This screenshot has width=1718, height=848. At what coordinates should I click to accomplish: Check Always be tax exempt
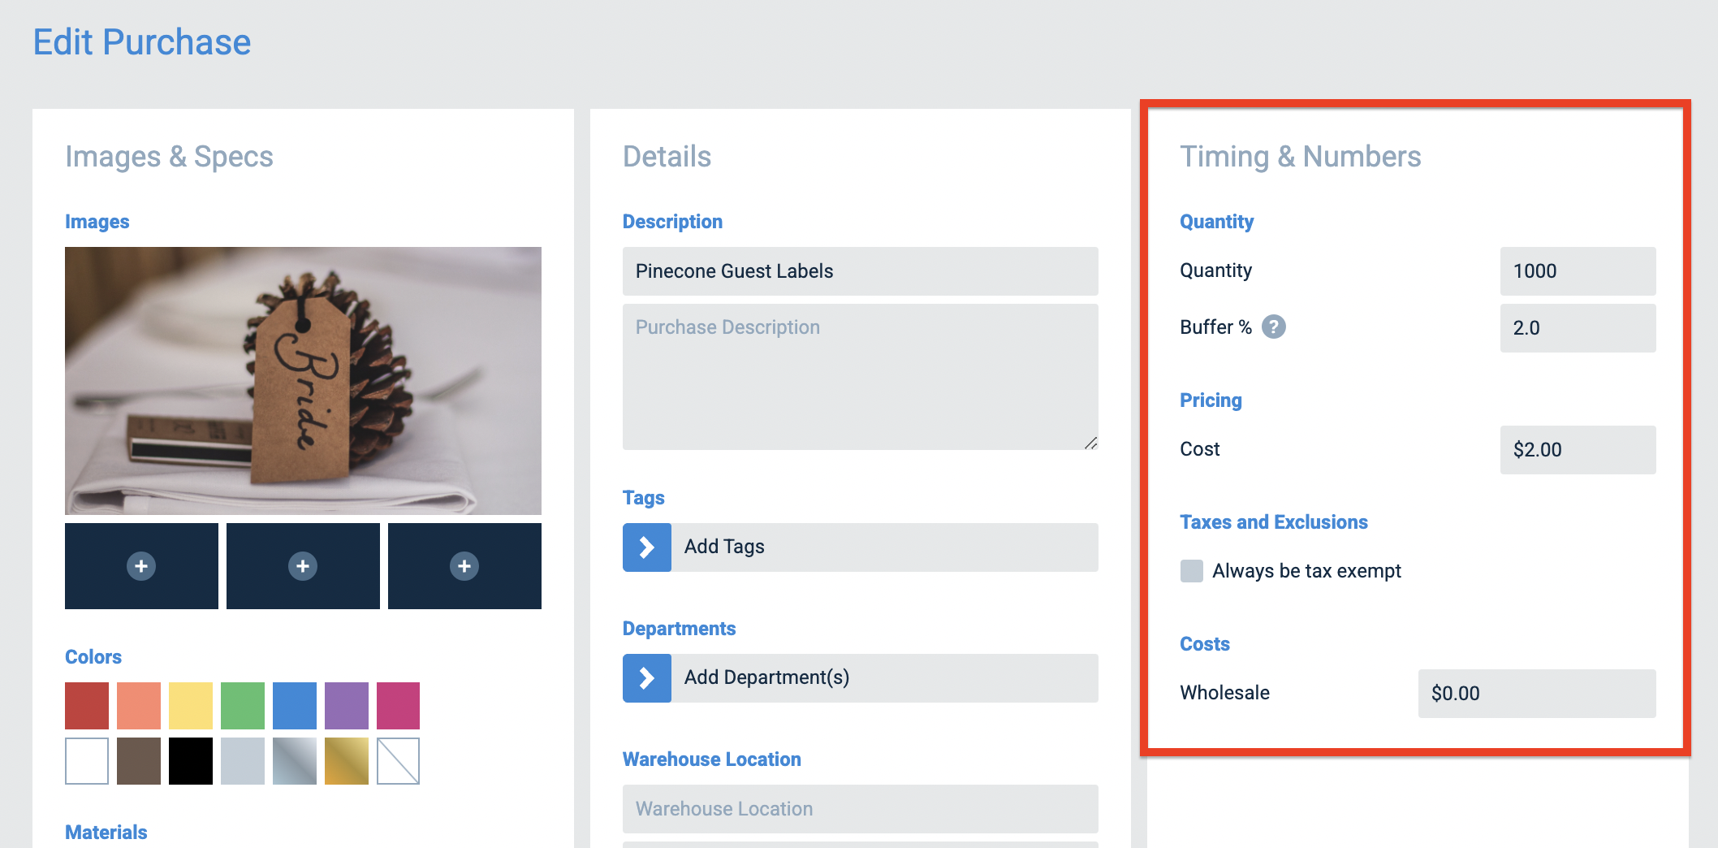(x=1191, y=571)
